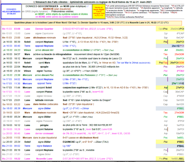Select "signe Taureau" Vénus event
This screenshot has height=162, width=185.
(x=44, y=71)
